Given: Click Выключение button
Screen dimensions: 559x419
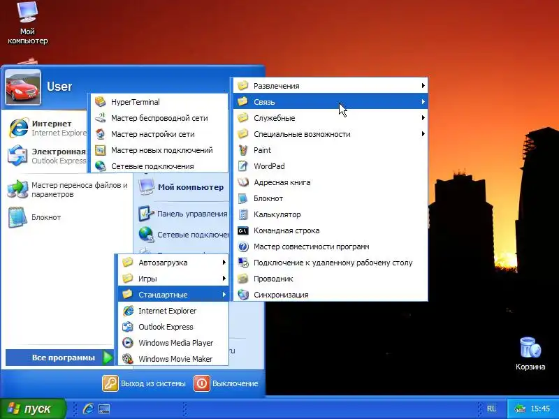Looking at the screenshot, I should [226, 383].
